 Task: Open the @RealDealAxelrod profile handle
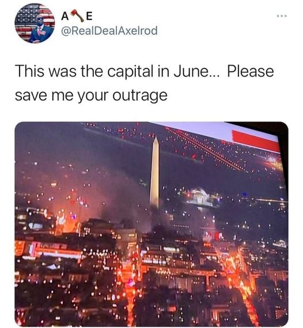point(109,30)
